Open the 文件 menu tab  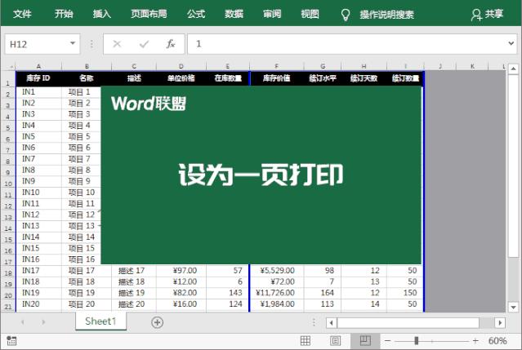tap(22, 14)
